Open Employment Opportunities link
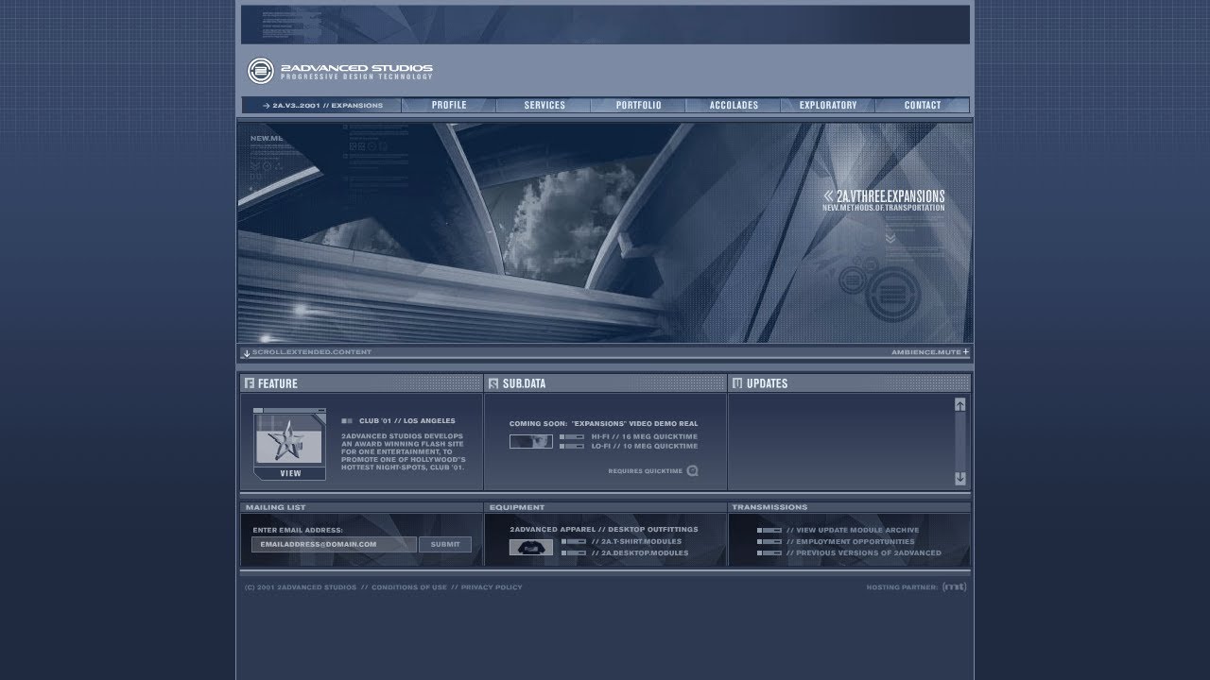Screen dimensions: 1210x680 point(851,542)
